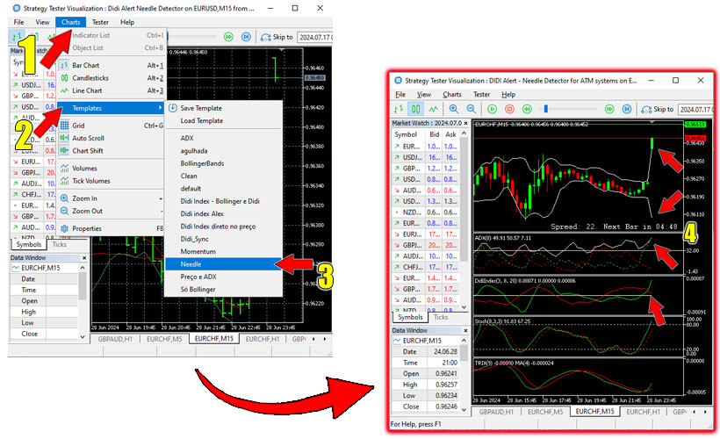Collapse EURCHF,M15 data group in right window
The image size is (720, 439).
click(x=397, y=341)
